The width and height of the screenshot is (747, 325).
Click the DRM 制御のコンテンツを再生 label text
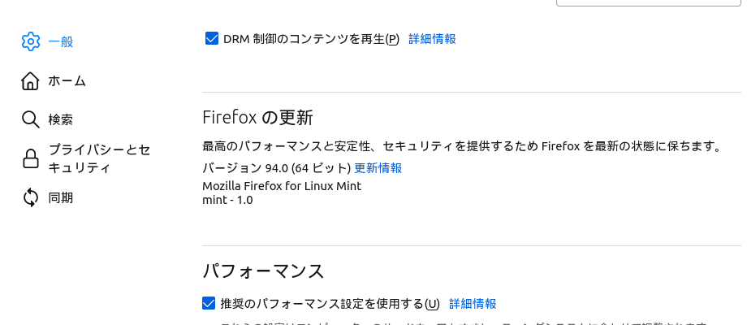(311, 39)
